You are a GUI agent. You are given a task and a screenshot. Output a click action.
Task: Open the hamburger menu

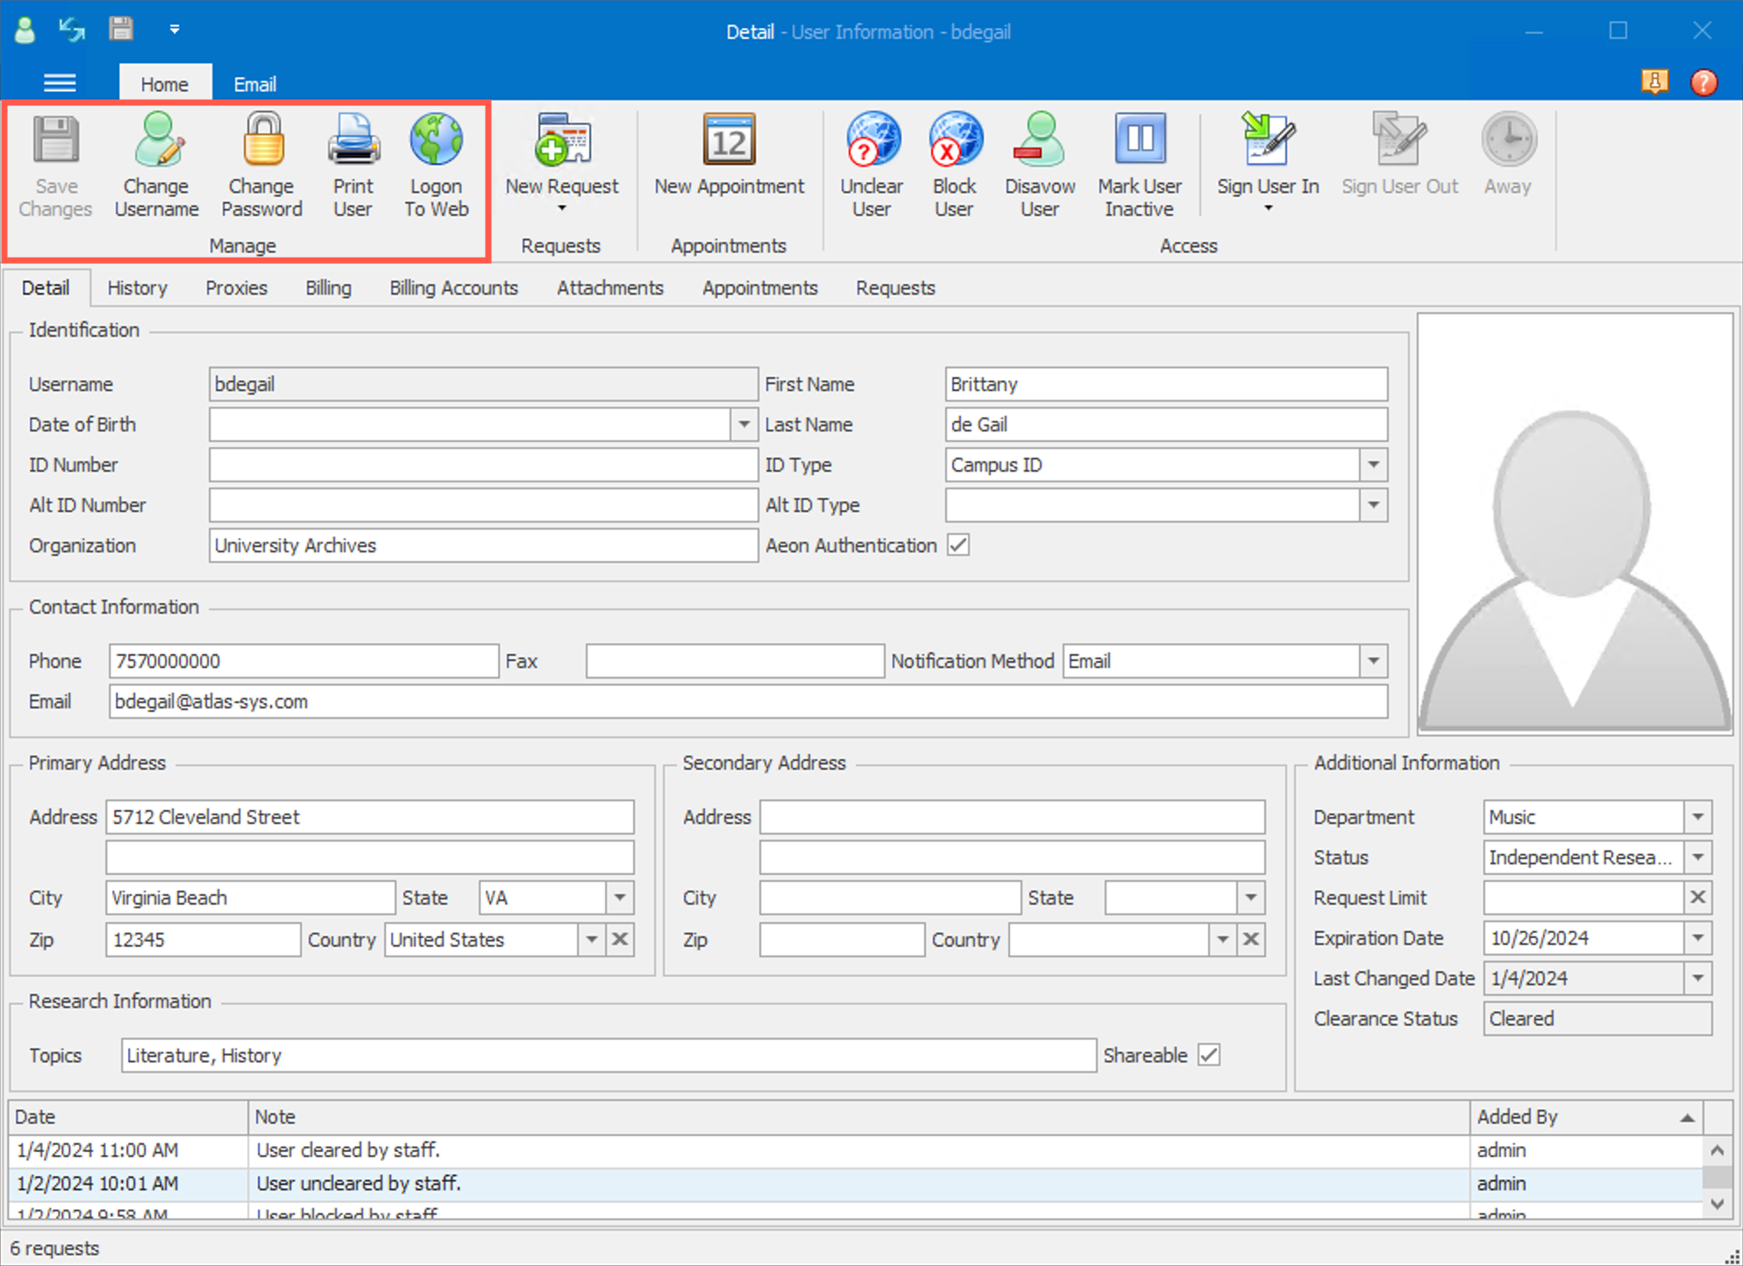pyautogui.click(x=59, y=82)
